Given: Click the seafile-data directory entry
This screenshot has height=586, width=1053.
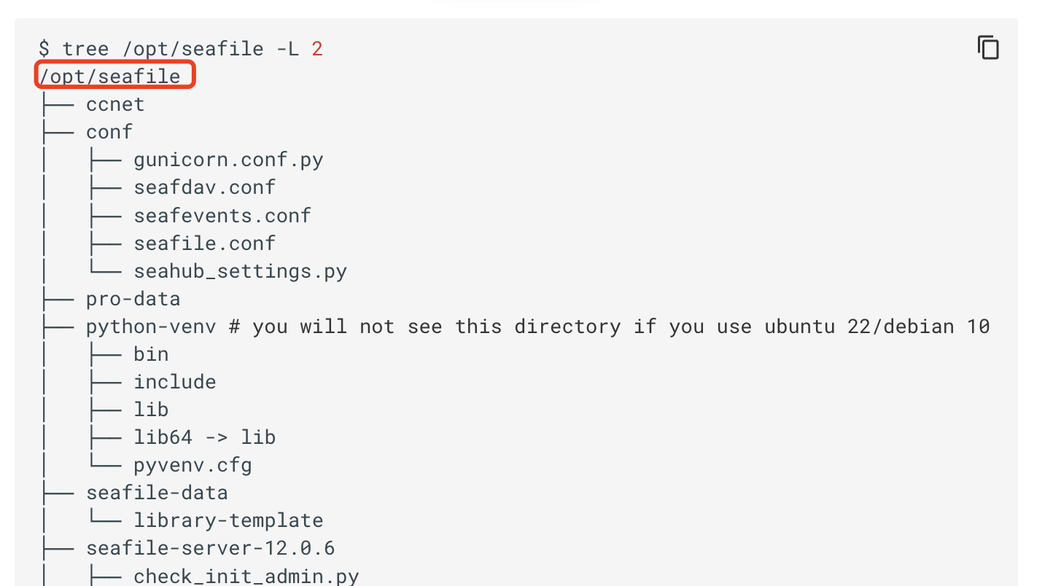Looking at the screenshot, I should [x=157, y=493].
